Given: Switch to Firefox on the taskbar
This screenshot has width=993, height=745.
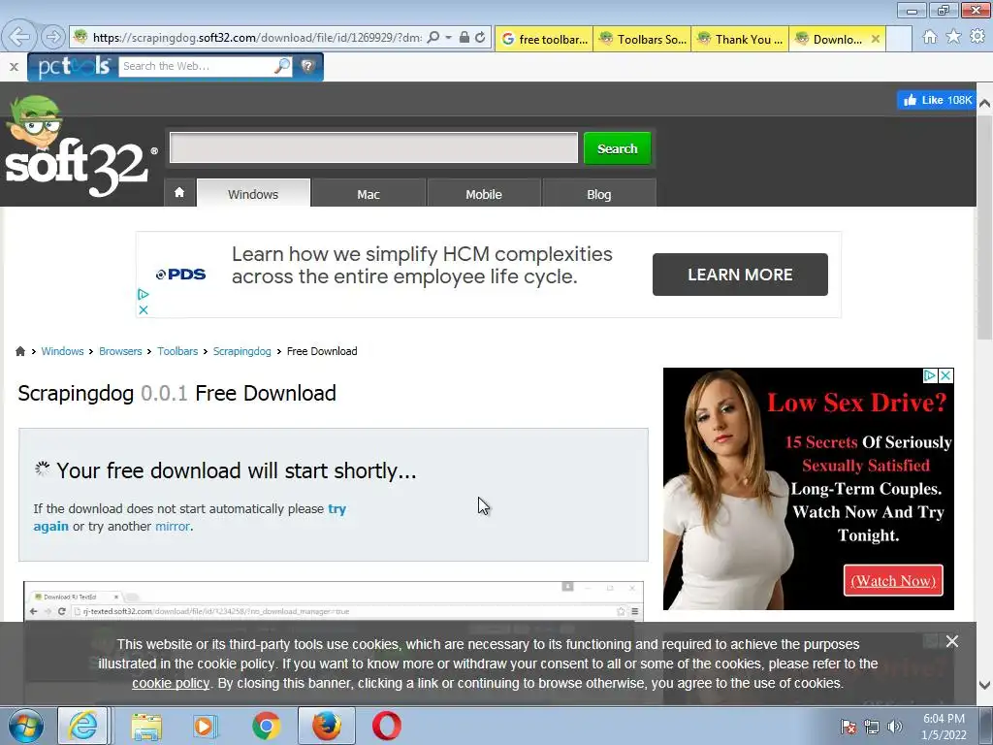Looking at the screenshot, I should [x=327, y=726].
